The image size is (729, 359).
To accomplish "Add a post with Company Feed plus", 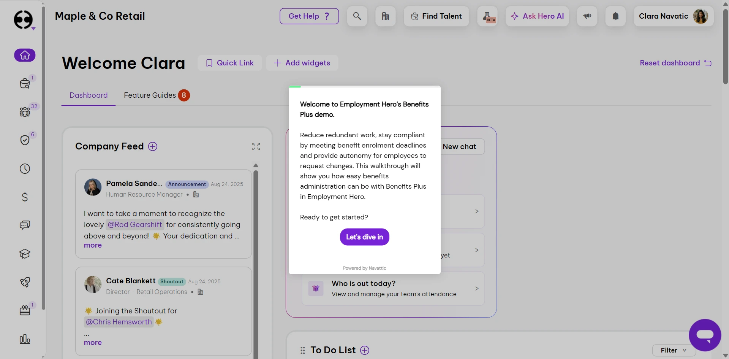I will (x=153, y=146).
